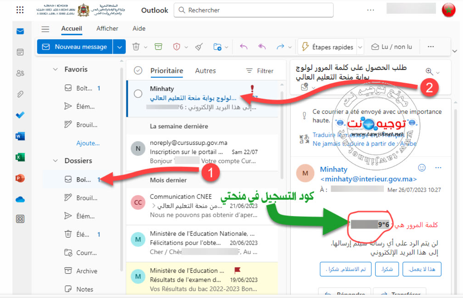Screen dimensions: 463x298
Task: Click the zoom magnifier in reading pane
Action: tap(429, 72)
